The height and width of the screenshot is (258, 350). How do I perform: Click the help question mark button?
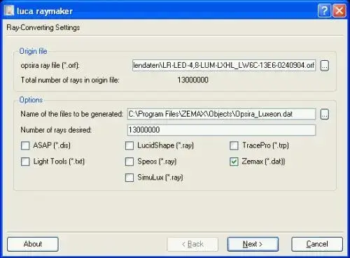tap(324, 10)
